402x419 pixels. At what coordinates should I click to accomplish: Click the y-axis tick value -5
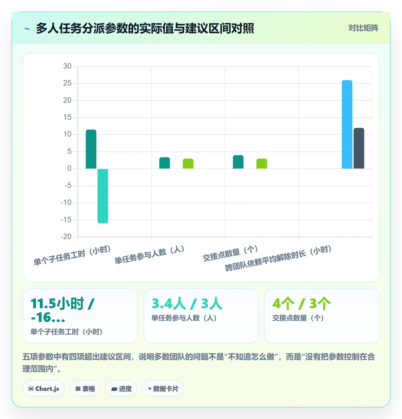click(x=68, y=186)
